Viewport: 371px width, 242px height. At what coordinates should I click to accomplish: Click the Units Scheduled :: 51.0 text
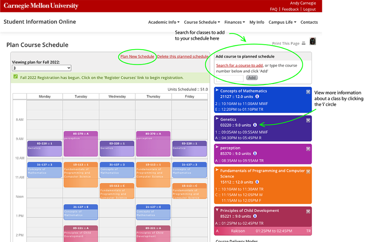[188, 89]
